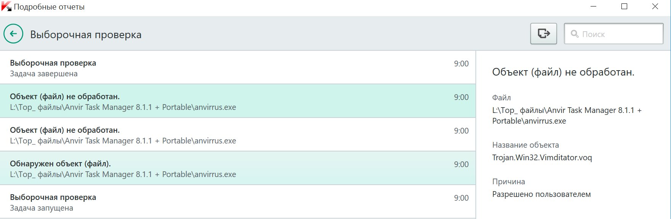This screenshot has width=671, height=219.
Task: Minimize the Подробные отчеты window
Action: click(x=593, y=6)
